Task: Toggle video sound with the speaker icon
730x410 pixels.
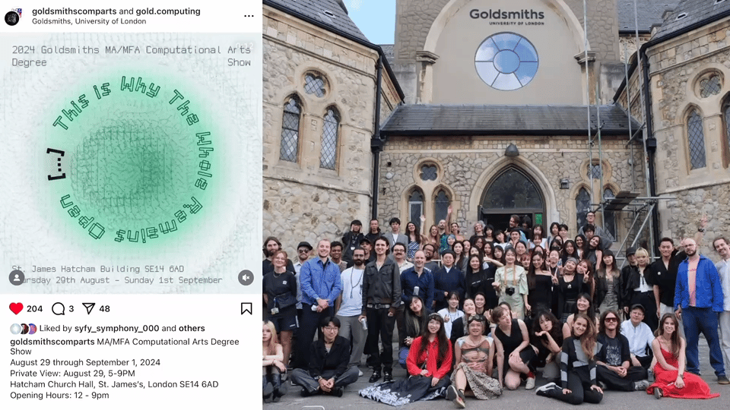Action: click(x=246, y=278)
